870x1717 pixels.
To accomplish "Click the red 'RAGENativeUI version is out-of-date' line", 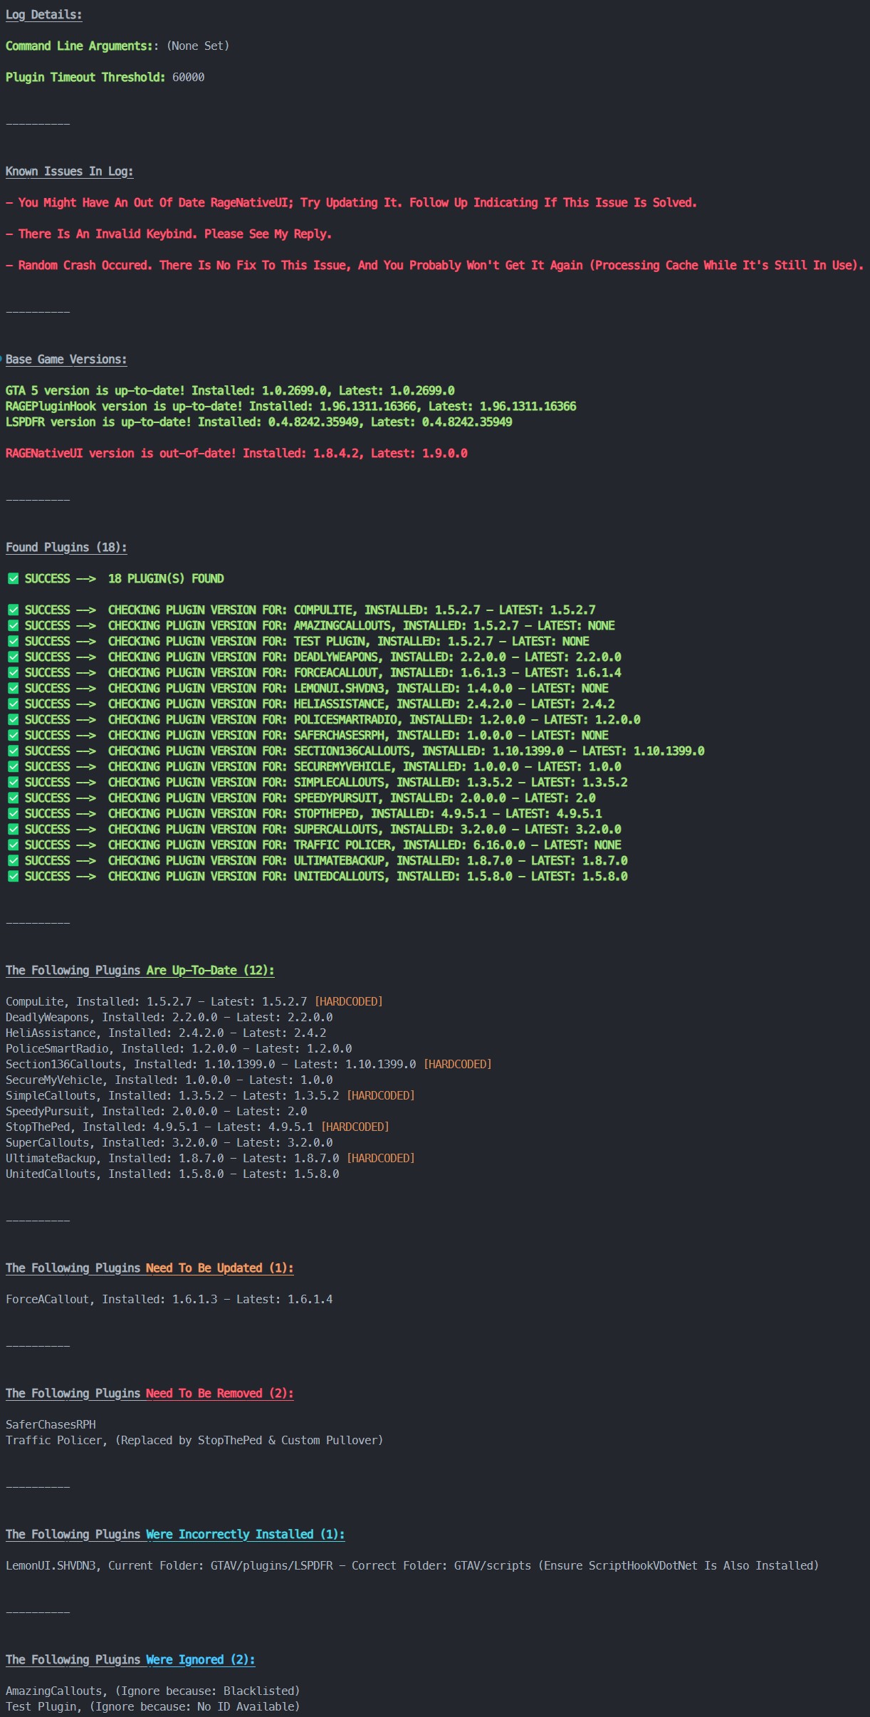I will [x=236, y=454].
